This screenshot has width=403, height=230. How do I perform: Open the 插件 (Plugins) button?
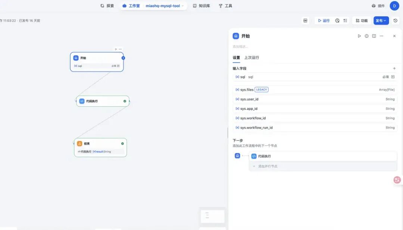pyautogui.click(x=378, y=6)
